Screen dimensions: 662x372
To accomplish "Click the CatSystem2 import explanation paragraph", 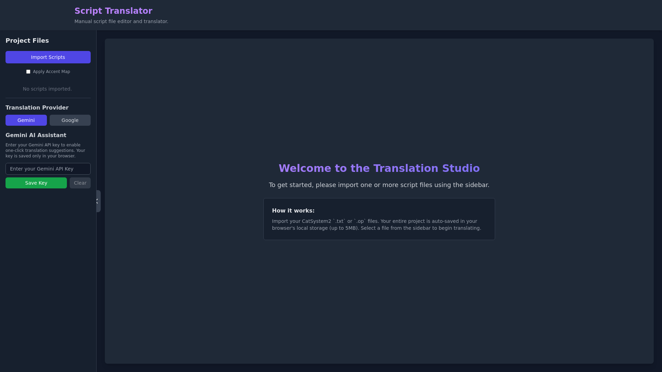I will pos(376,225).
